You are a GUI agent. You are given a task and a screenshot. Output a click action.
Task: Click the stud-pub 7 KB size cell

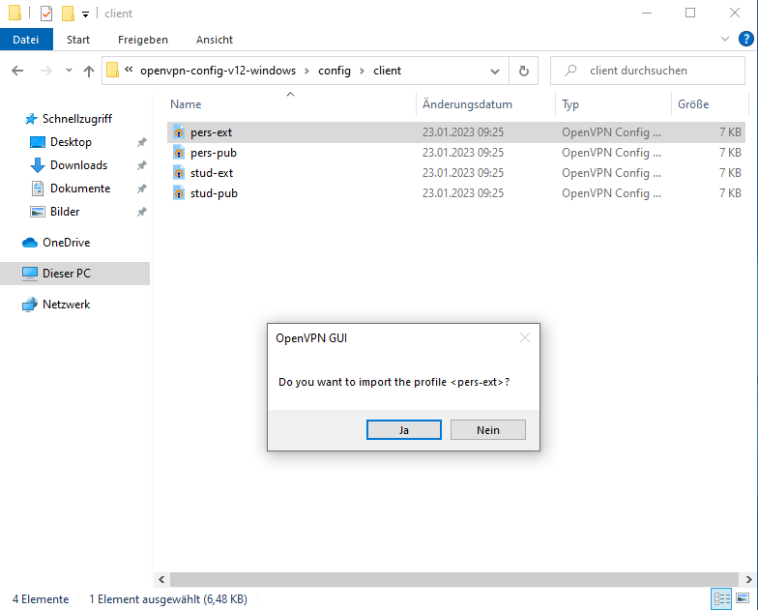click(730, 193)
